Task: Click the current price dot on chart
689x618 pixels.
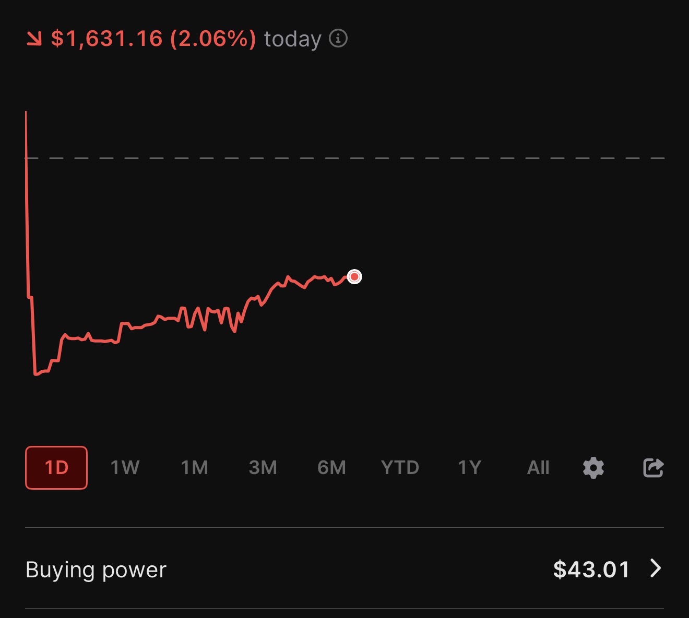Action: [354, 276]
